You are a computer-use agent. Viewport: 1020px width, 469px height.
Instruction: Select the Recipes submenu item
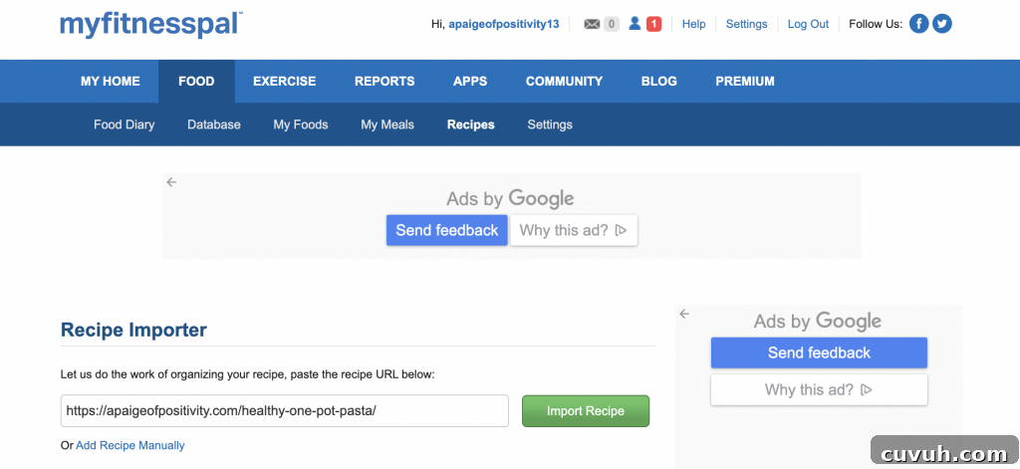click(471, 124)
